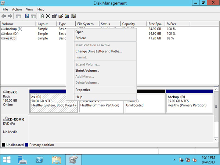Screen dimensions: 220x165
Task: Open Help via the blue question mark icon
Action: 27,16
